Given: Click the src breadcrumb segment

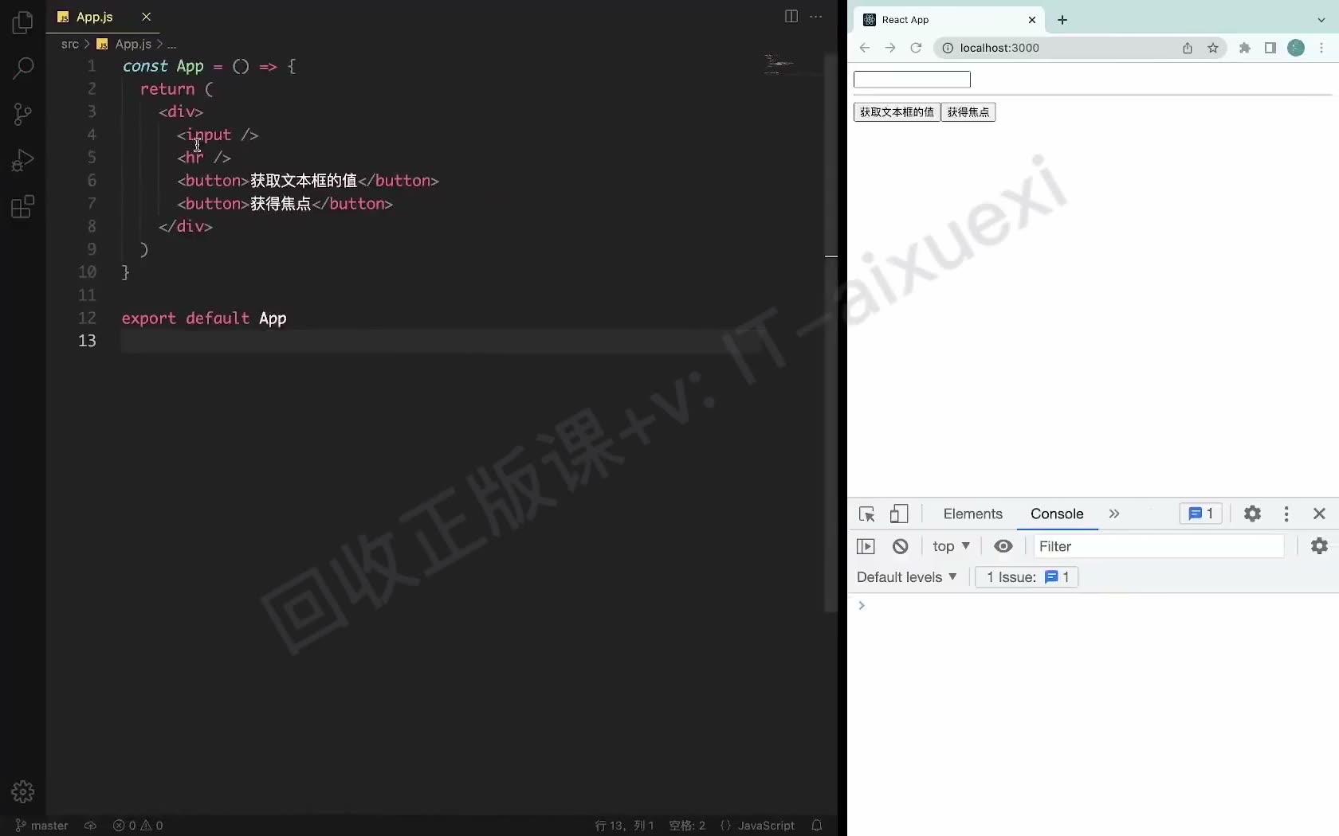Looking at the screenshot, I should 70,45.
